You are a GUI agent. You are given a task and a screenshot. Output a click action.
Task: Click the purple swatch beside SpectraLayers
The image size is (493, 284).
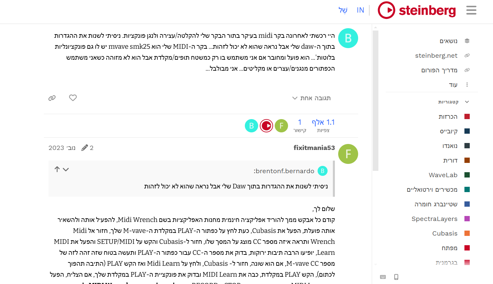pos(467,219)
